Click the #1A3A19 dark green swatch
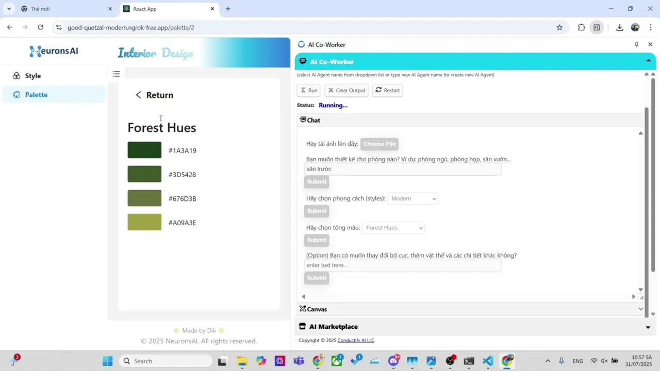This screenshot has width=660, height=371. (x=144, y=150)
